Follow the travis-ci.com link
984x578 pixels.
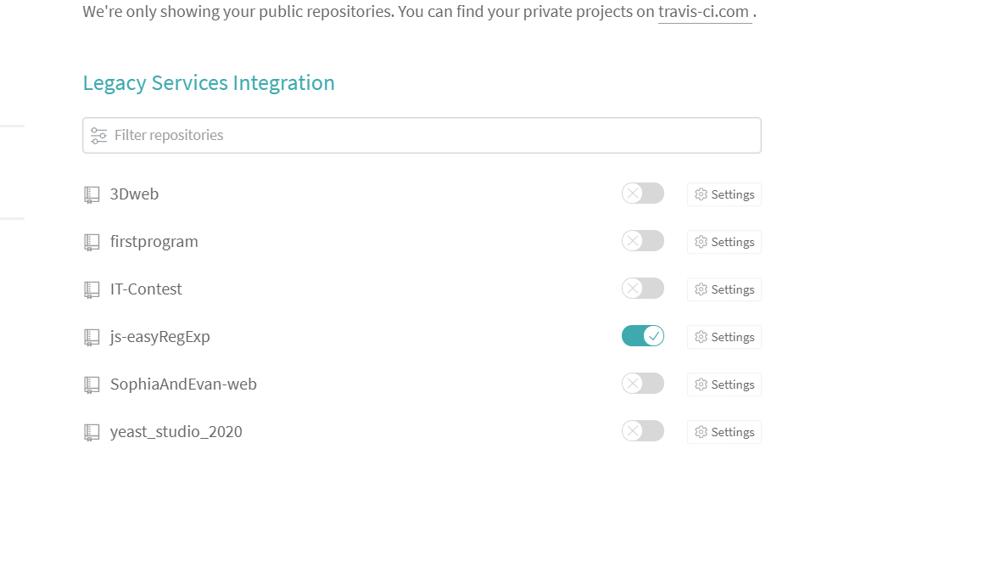coord(704,12)
